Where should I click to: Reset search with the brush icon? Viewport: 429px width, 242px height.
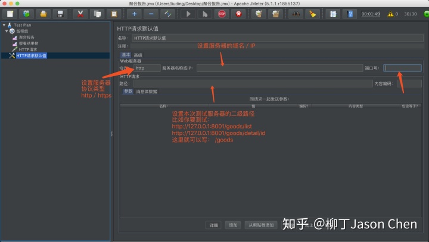pyautogui.click(x=312, y=14)
